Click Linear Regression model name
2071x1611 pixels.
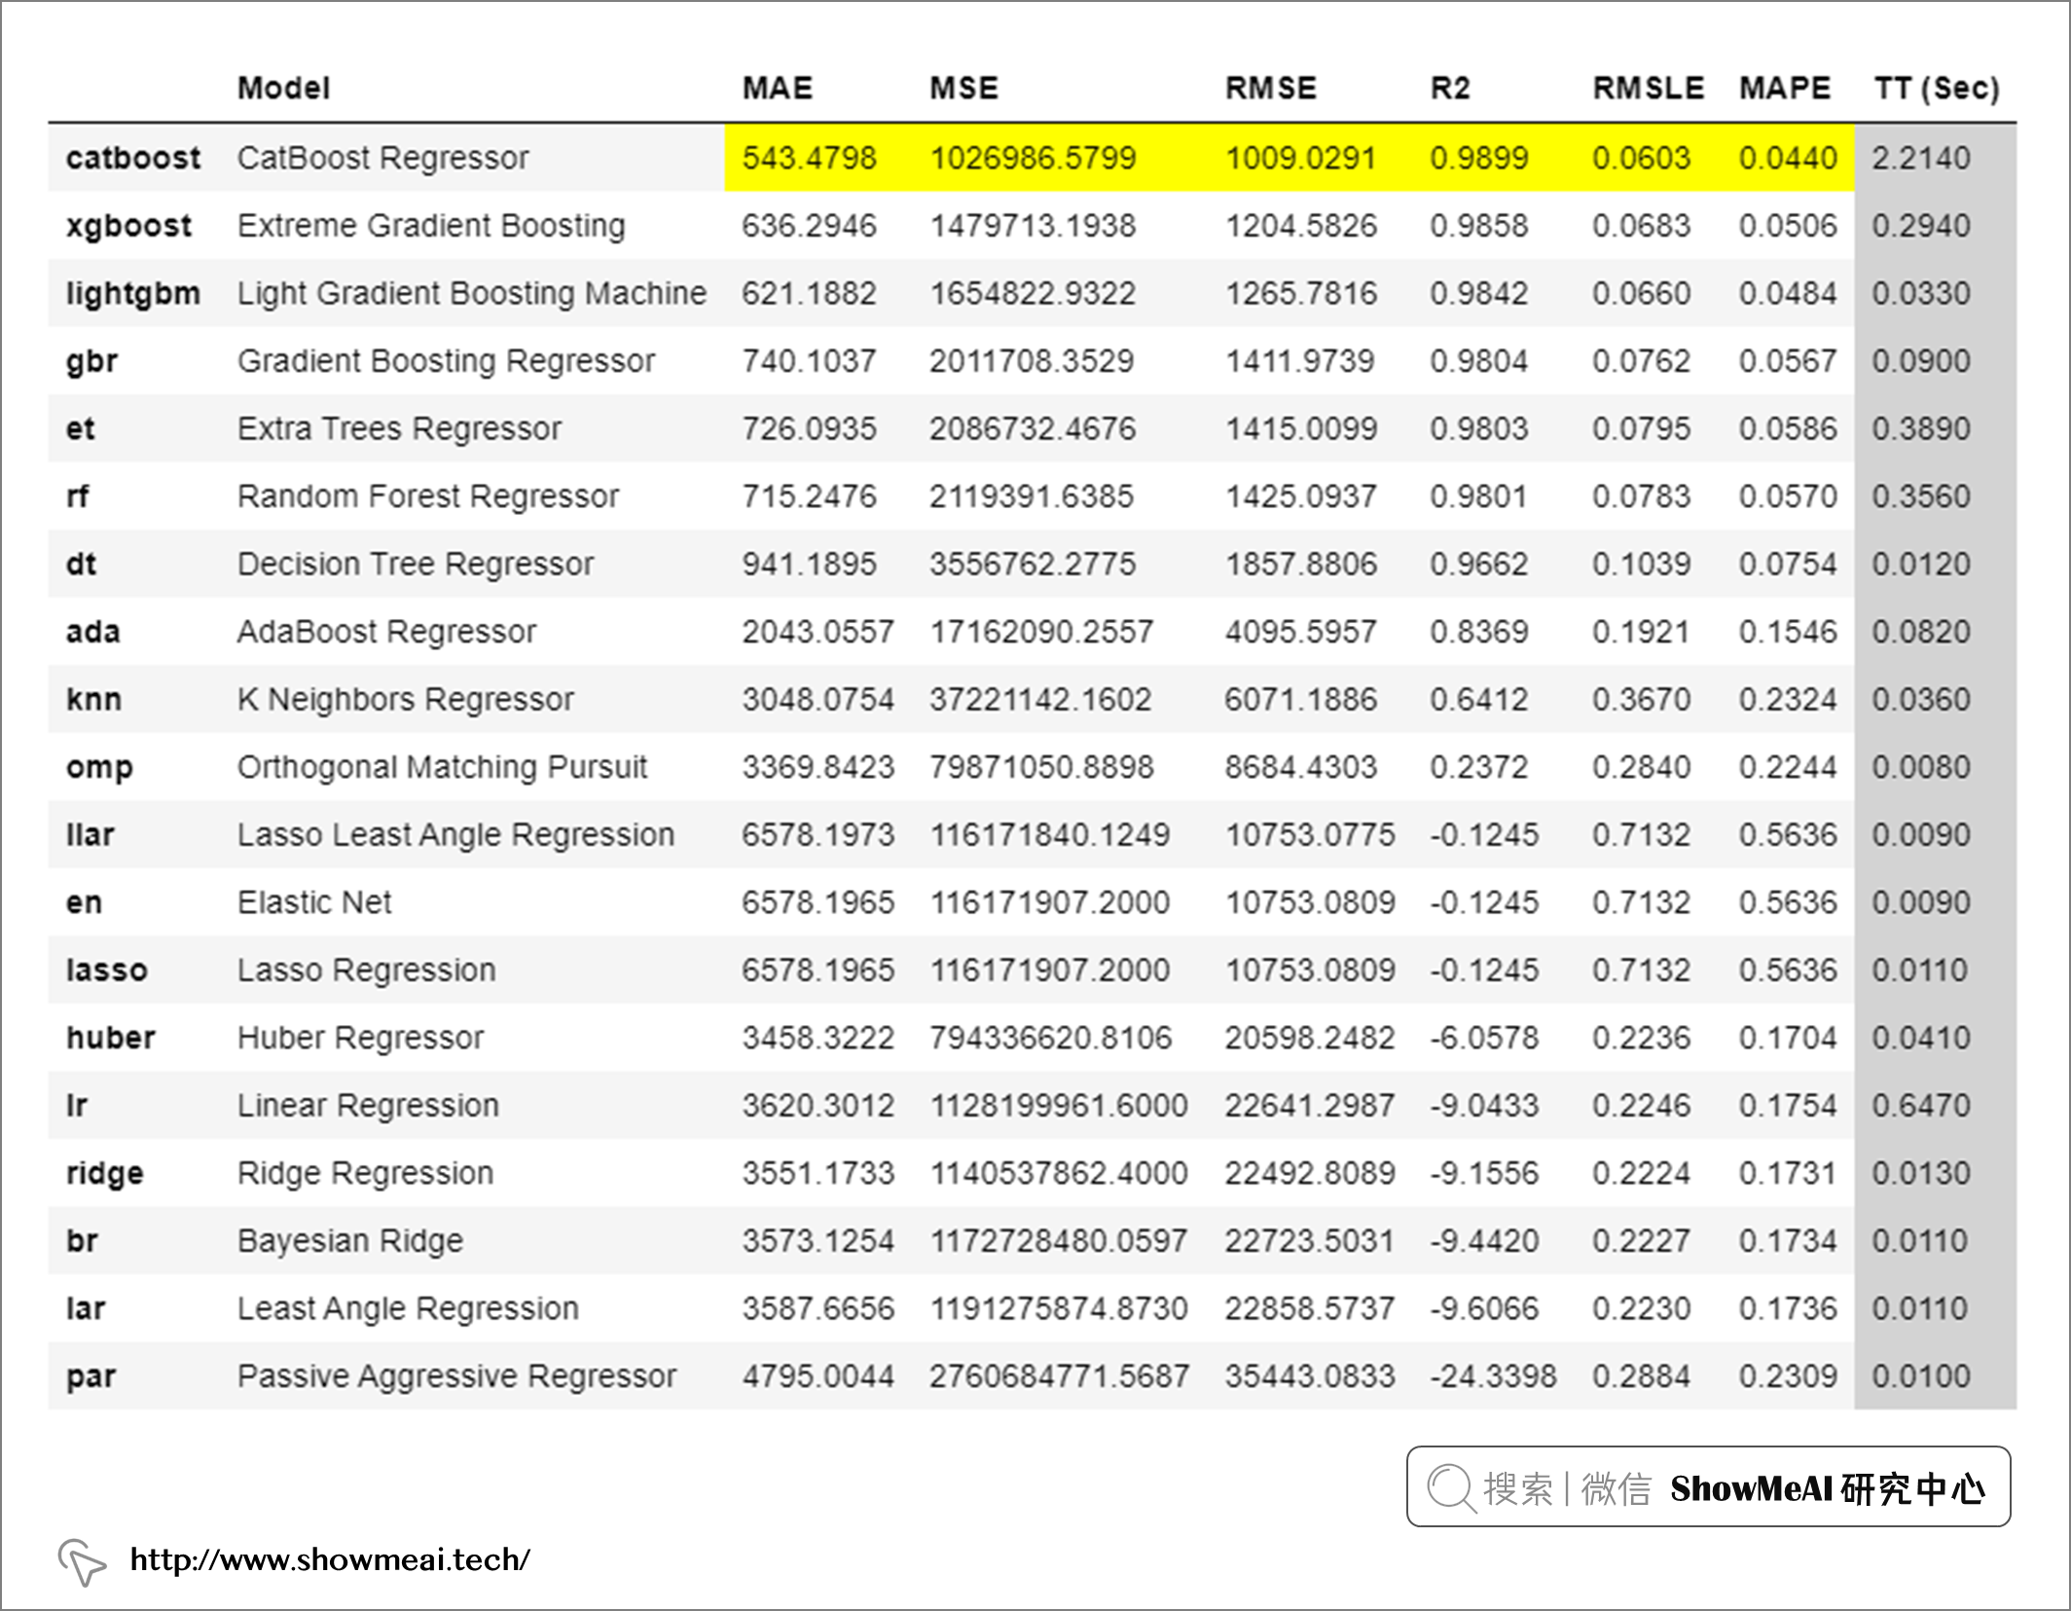(x=368, y=1105)
